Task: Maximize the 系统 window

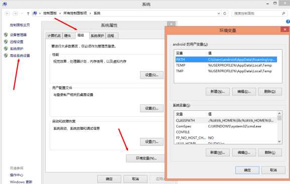Action: pyautogui.click(x=275, y=3)
